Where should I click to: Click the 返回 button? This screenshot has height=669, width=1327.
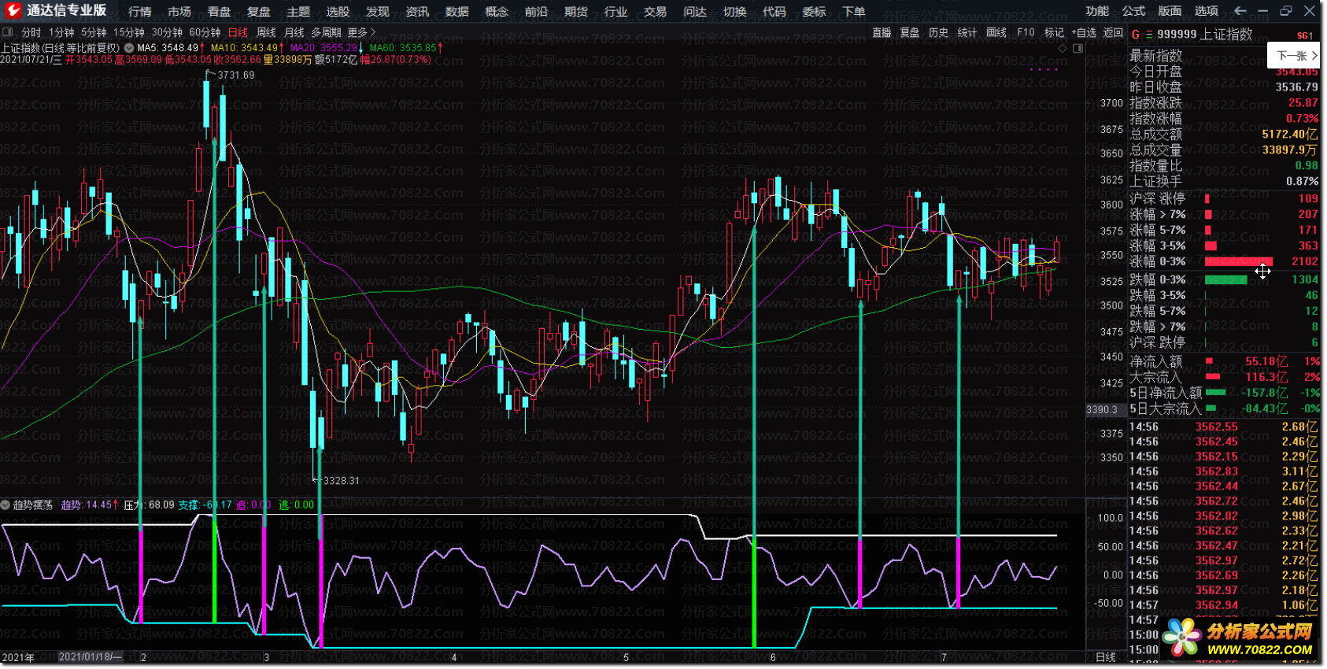tap(1113, 32)
